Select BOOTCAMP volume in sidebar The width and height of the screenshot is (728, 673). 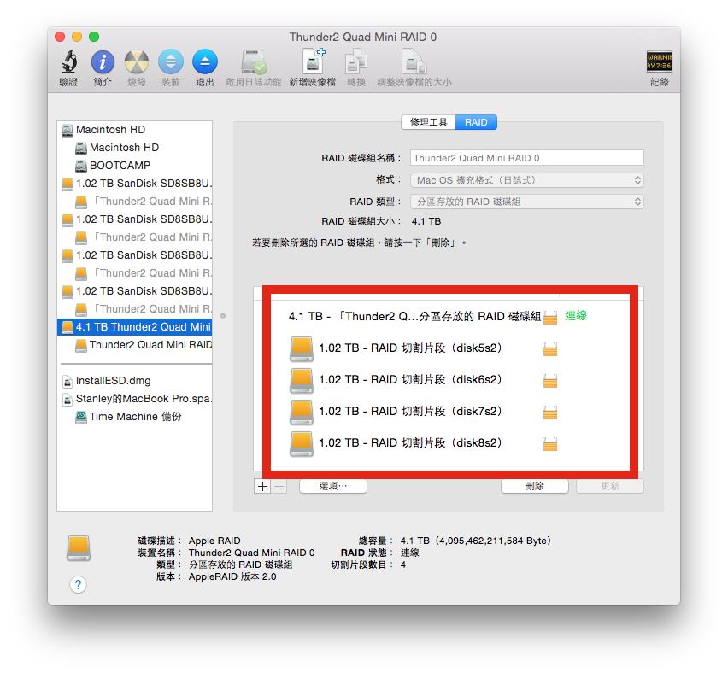(119, 166)
